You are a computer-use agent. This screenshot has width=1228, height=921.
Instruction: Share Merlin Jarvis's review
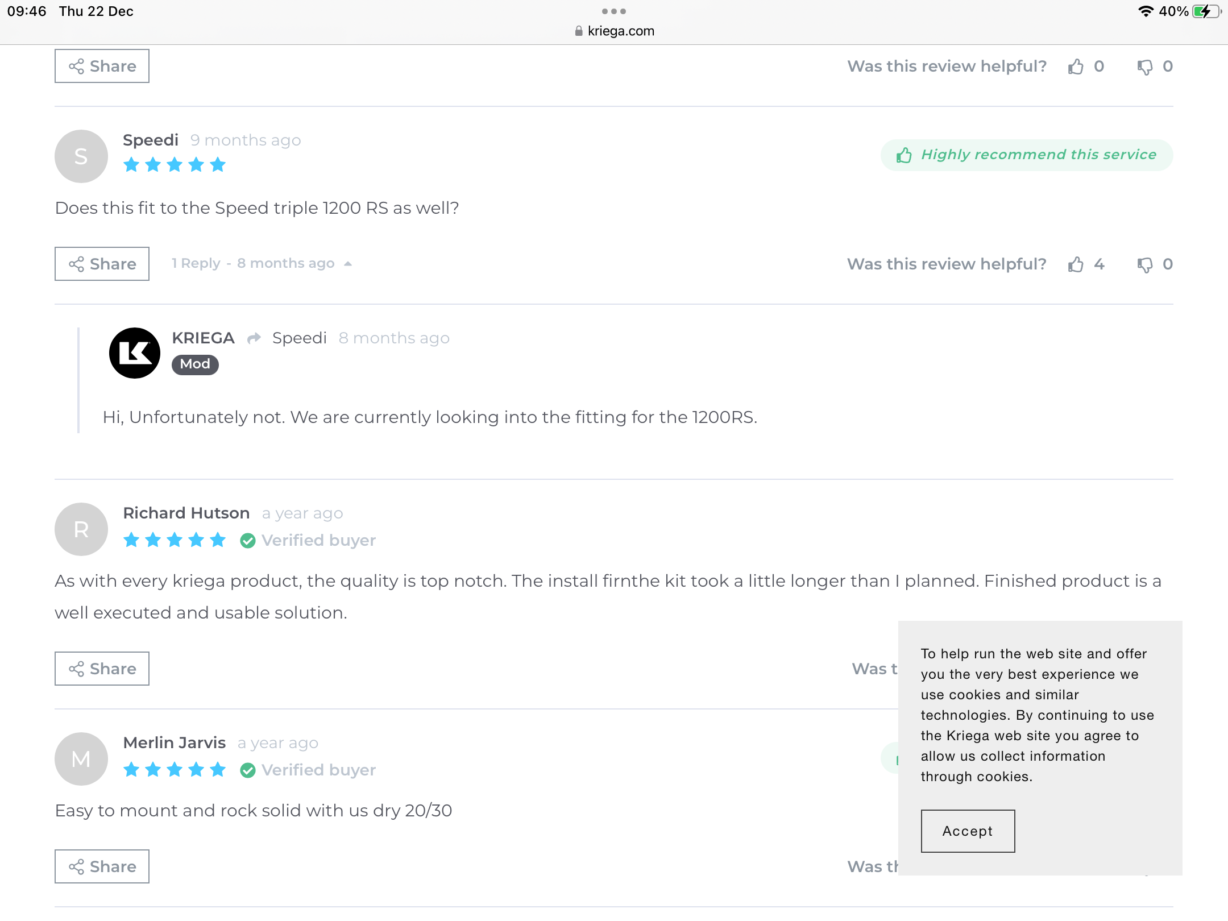(x=102, y=866)
